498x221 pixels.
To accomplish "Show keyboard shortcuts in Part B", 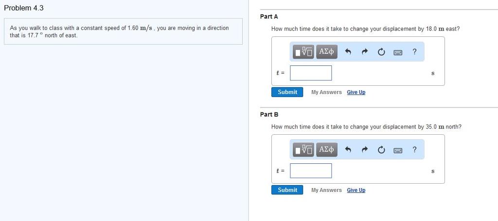I will 398,150.
